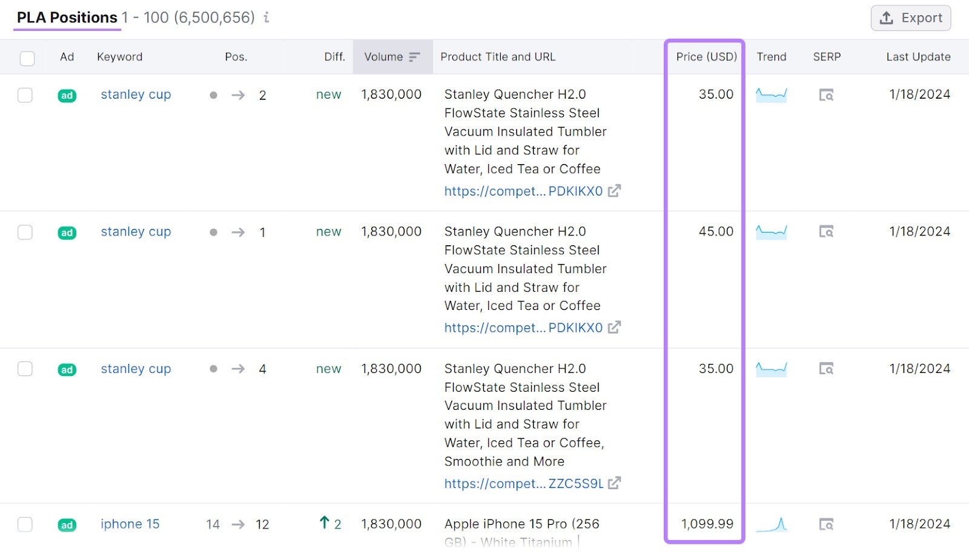969x557 pixels.
Task: Open the iphone 15 keyword link
Action: point(130,524)
